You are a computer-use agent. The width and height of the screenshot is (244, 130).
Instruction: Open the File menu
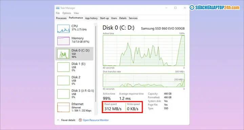(x=58, y=13)
